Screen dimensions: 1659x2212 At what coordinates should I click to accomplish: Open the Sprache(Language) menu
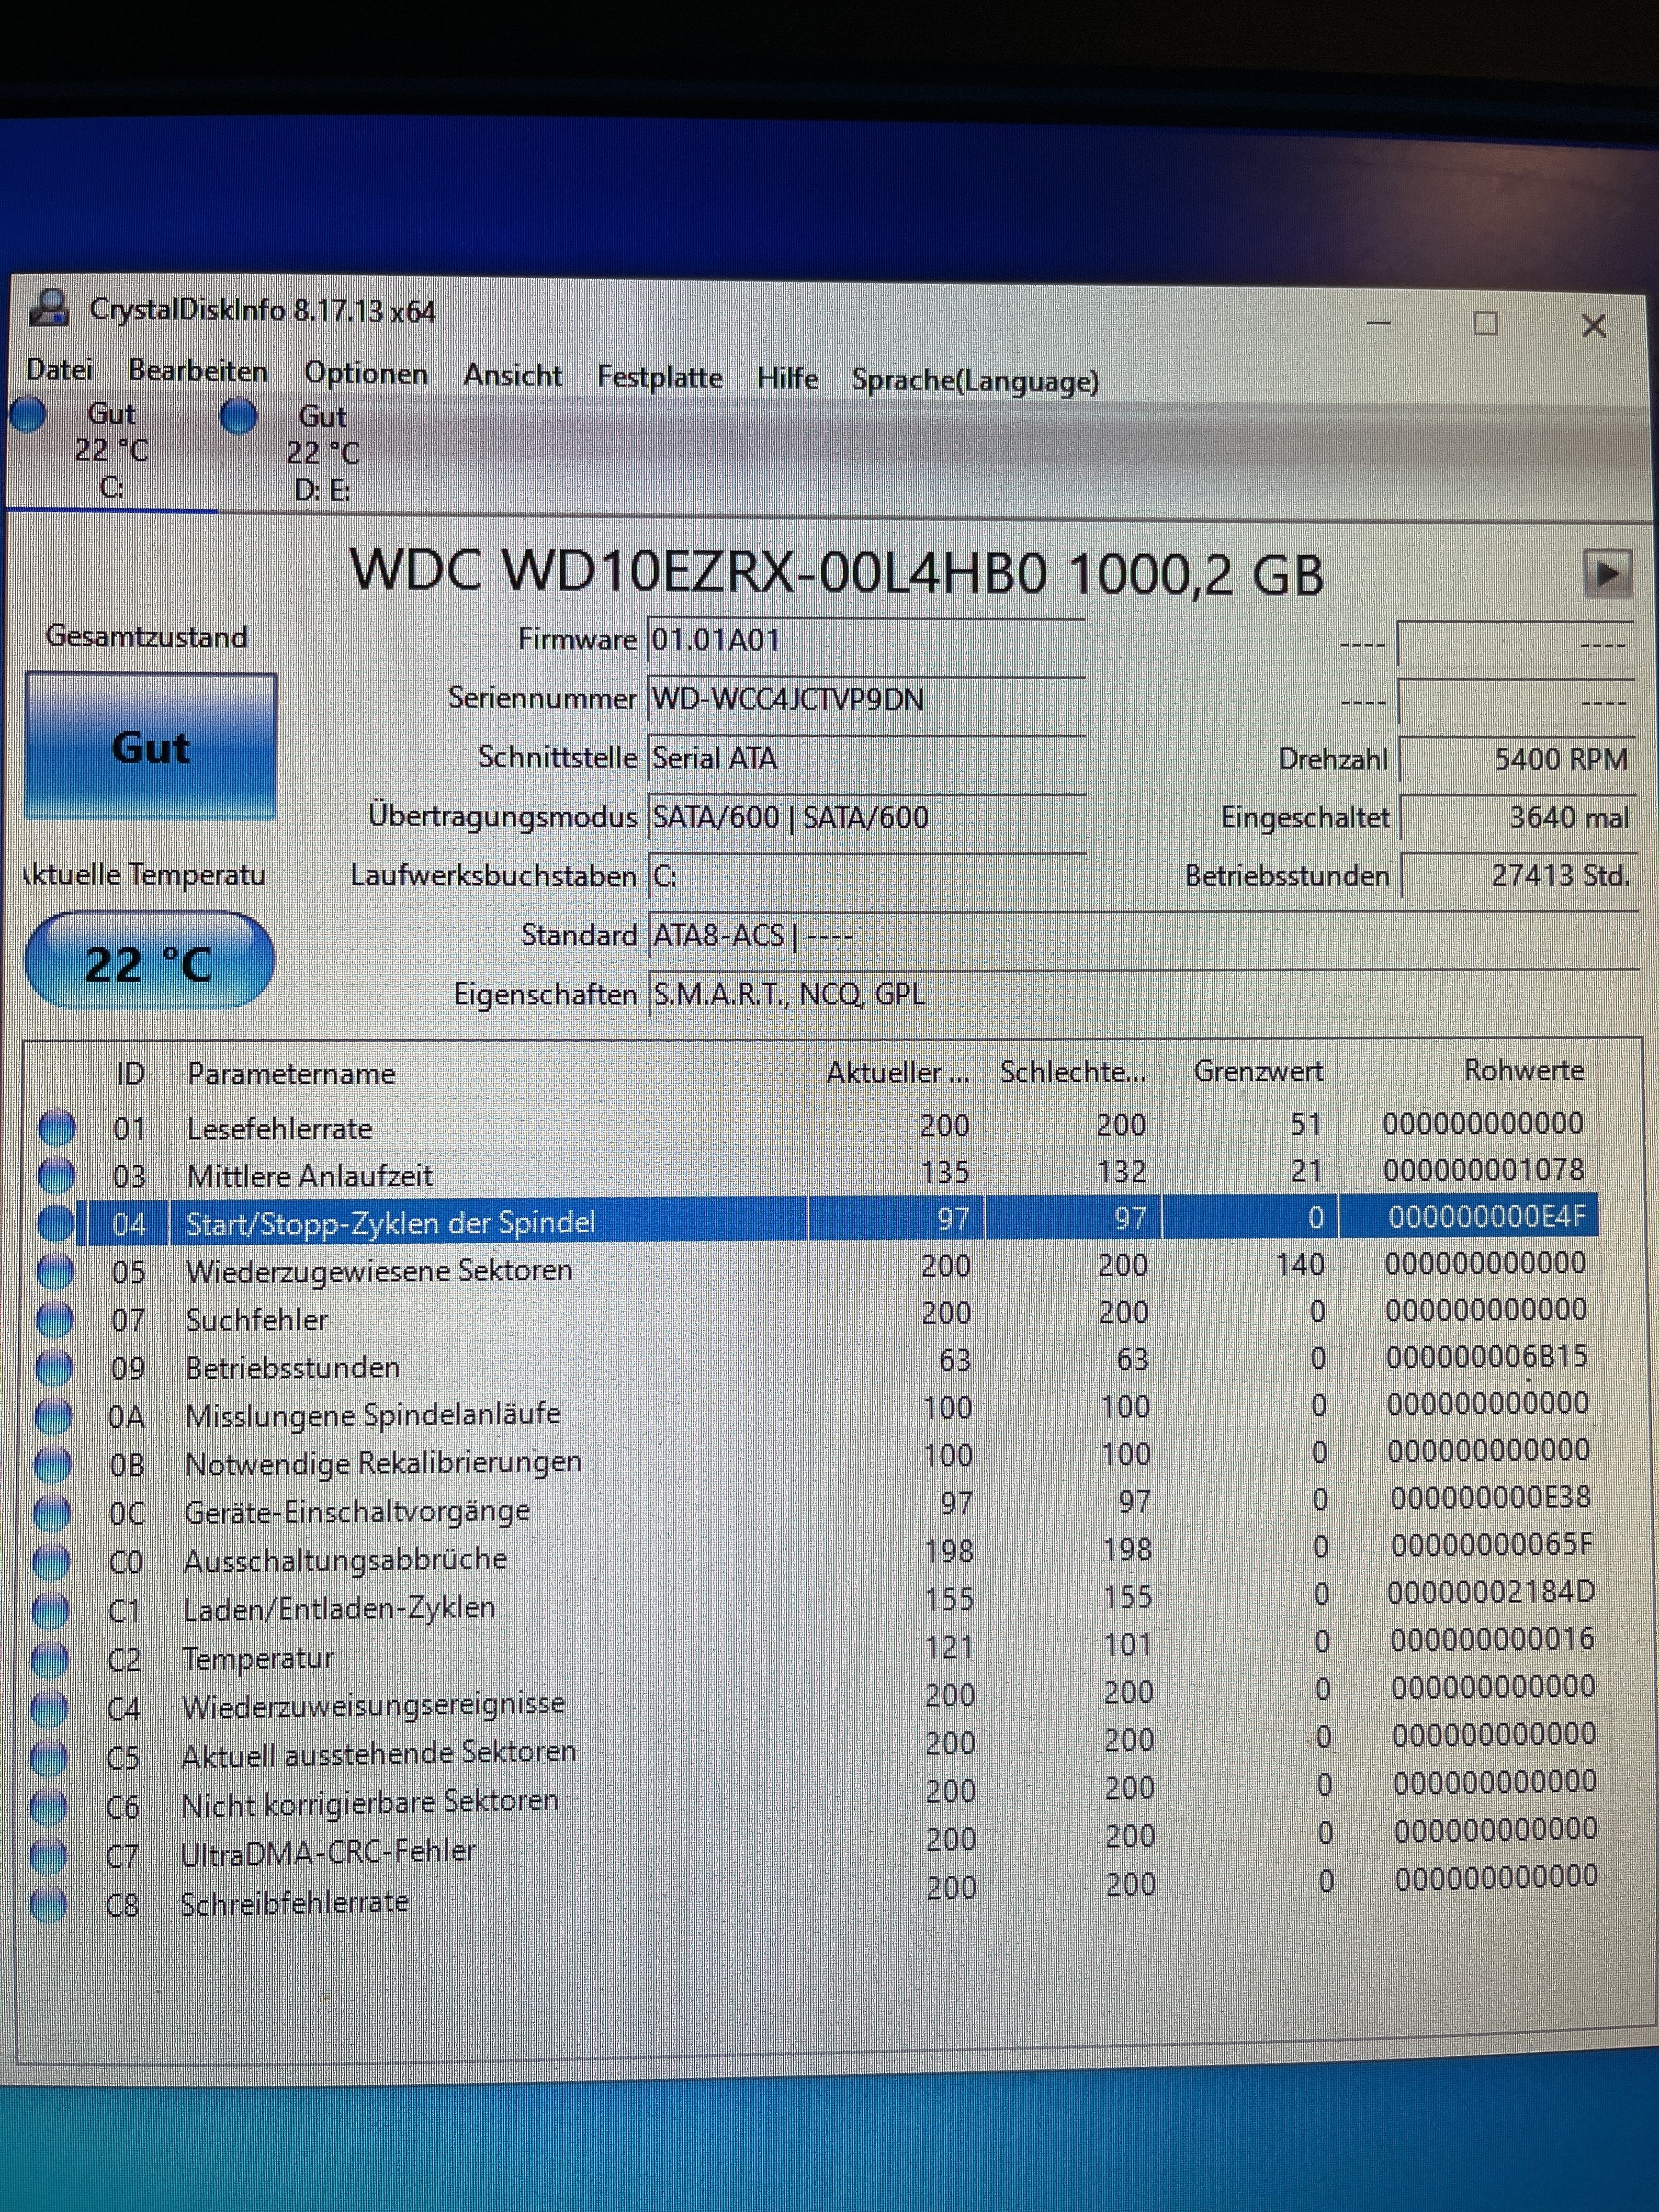(975, 381)
